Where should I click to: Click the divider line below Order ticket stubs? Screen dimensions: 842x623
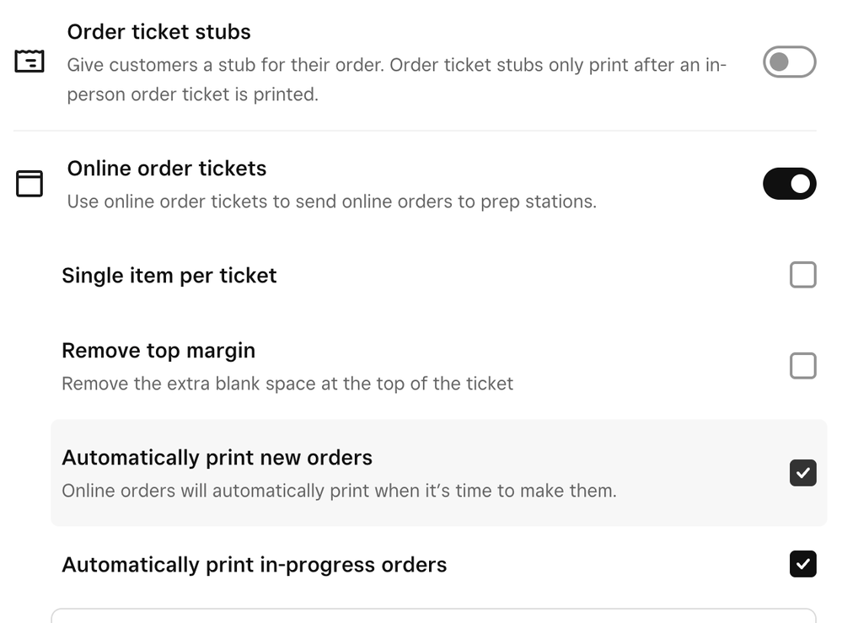[415, 131]
